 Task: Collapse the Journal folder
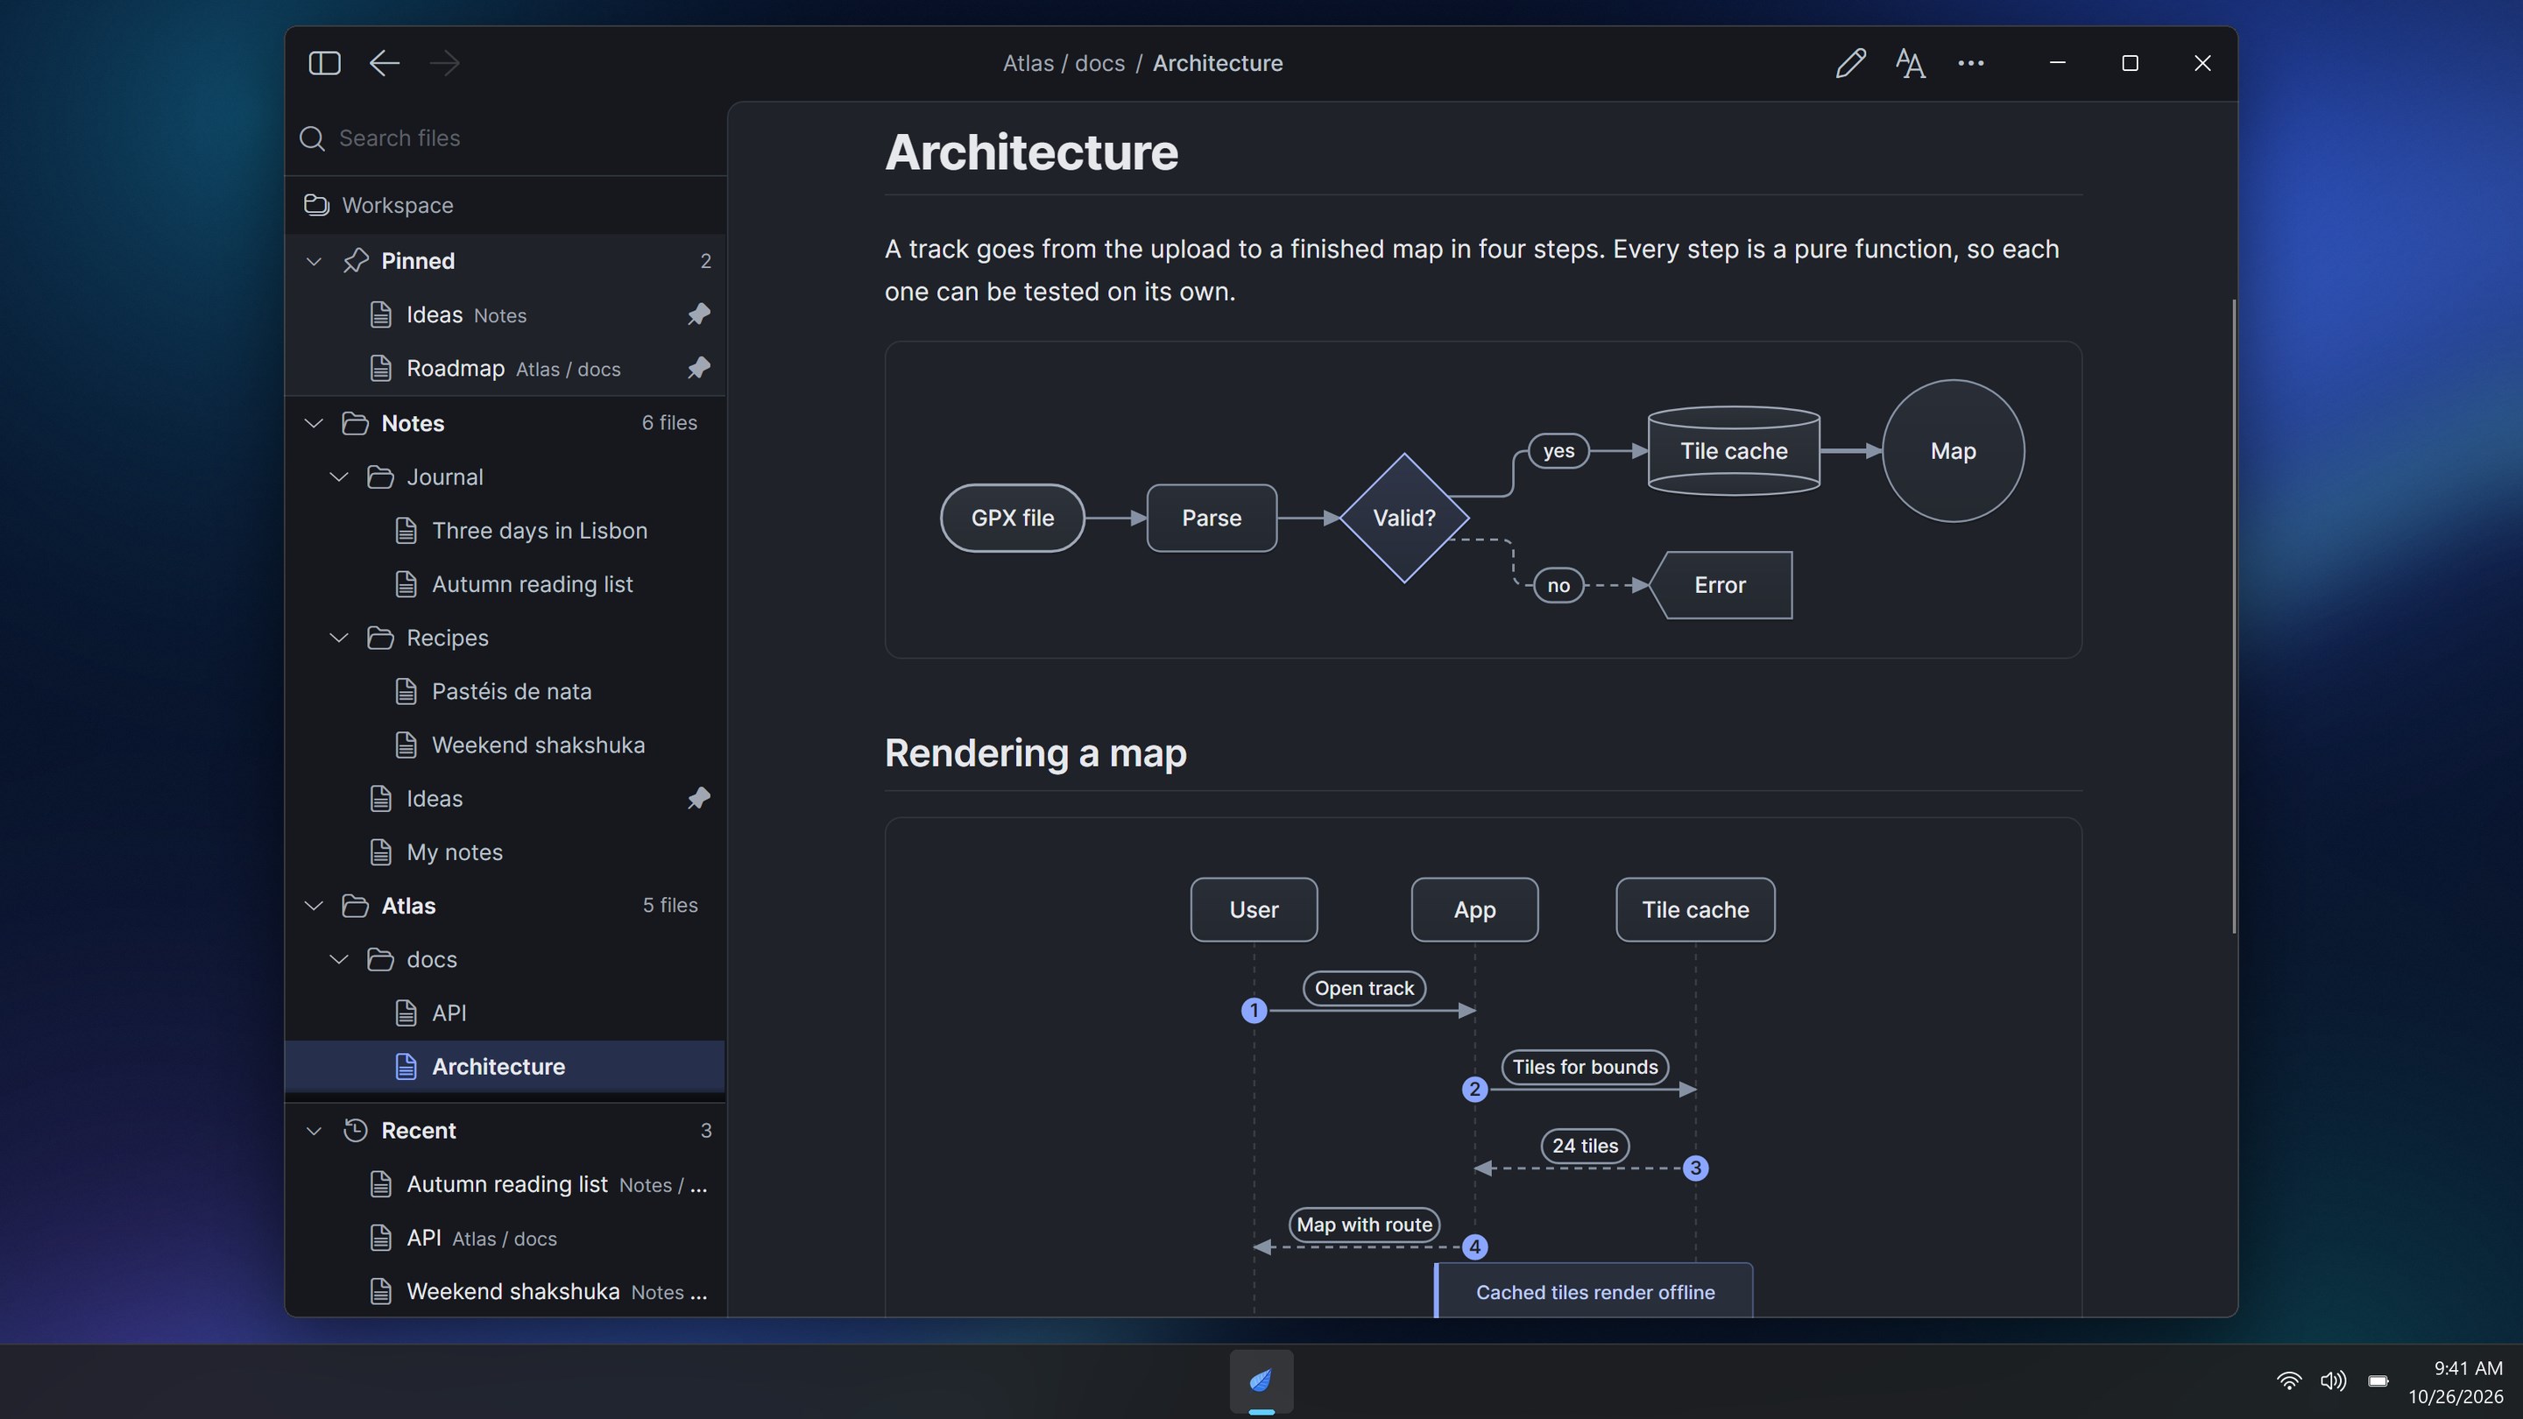pos(339,477)
